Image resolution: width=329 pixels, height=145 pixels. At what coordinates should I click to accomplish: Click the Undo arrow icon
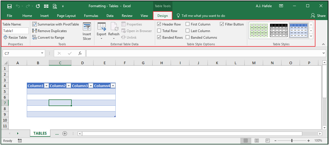click(18, 6)
